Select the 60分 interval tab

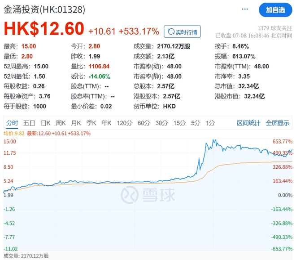[x=144, y=123]
